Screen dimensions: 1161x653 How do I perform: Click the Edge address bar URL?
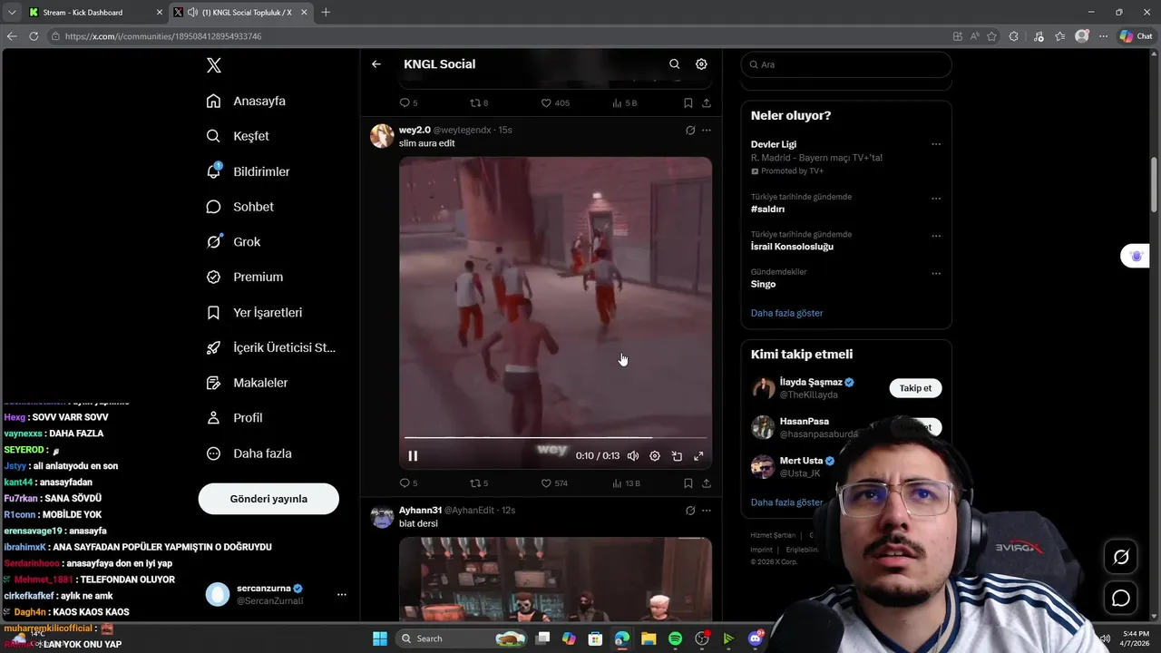tap(163, 36)
